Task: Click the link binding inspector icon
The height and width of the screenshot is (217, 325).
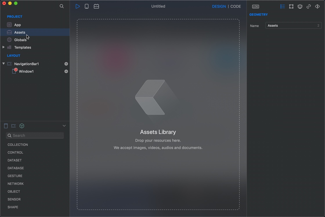Action: pyautogui.click(x=308, y=6)
